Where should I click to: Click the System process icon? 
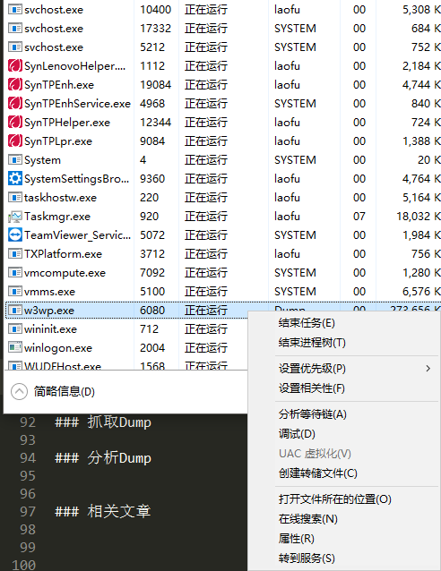[15, 160]
